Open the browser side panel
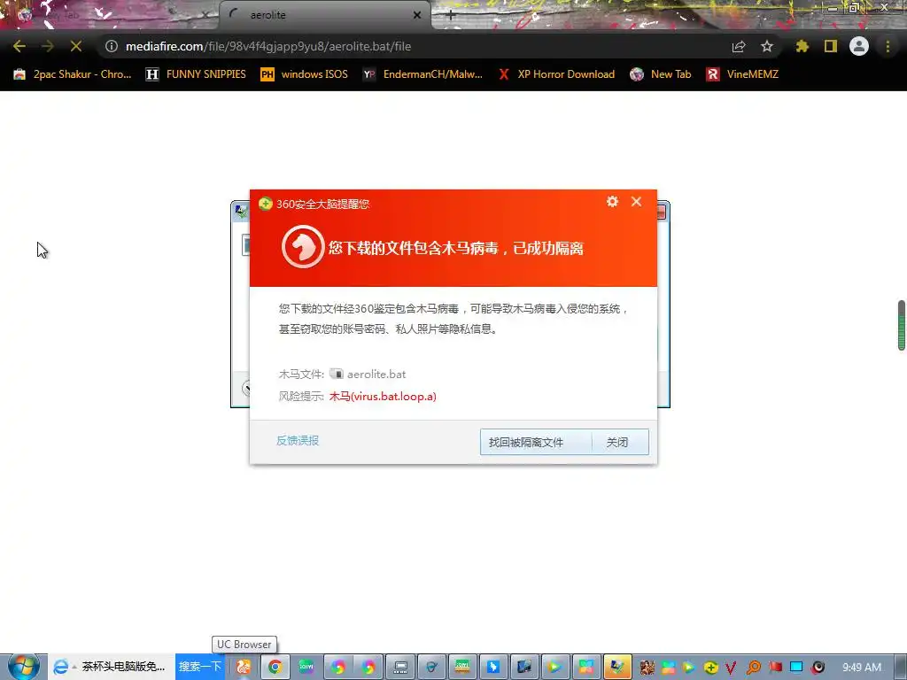Viewport: 907px width, 680px height. (x=831, y=46)
